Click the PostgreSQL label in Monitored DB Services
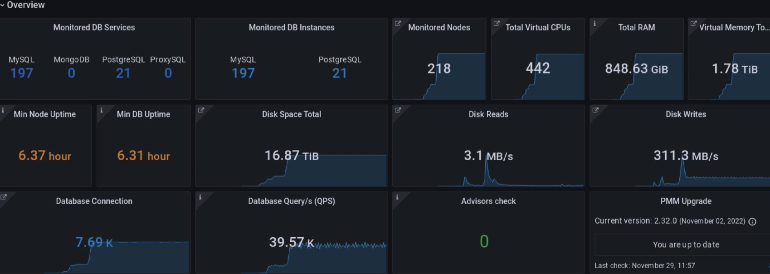Image resolution: width=770 pixels, height=274 pixels. (x=123, y=59)
